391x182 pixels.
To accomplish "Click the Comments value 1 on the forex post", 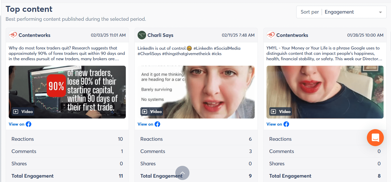I will 122,151.
